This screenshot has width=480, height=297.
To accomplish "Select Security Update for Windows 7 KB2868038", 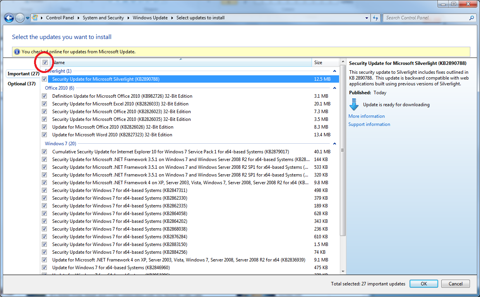I will 190,229.
